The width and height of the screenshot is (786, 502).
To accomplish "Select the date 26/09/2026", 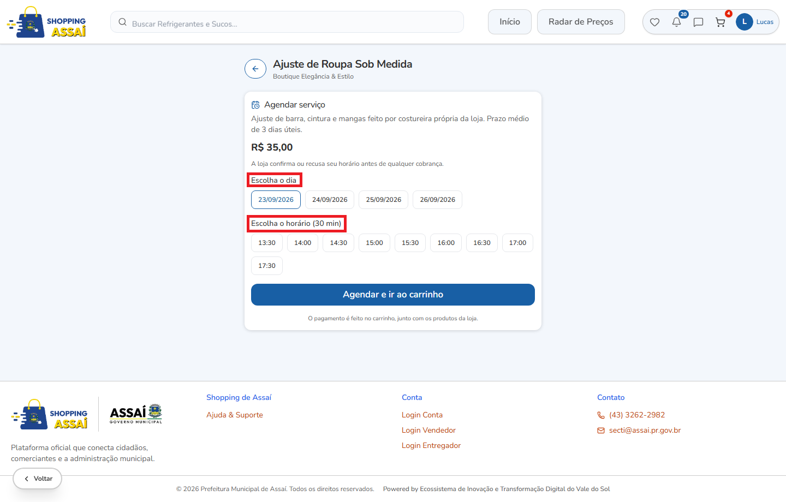I will tap(437, 200).
